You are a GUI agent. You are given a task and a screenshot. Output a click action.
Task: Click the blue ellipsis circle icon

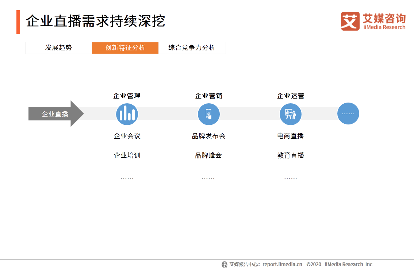[x=348, y=114]
